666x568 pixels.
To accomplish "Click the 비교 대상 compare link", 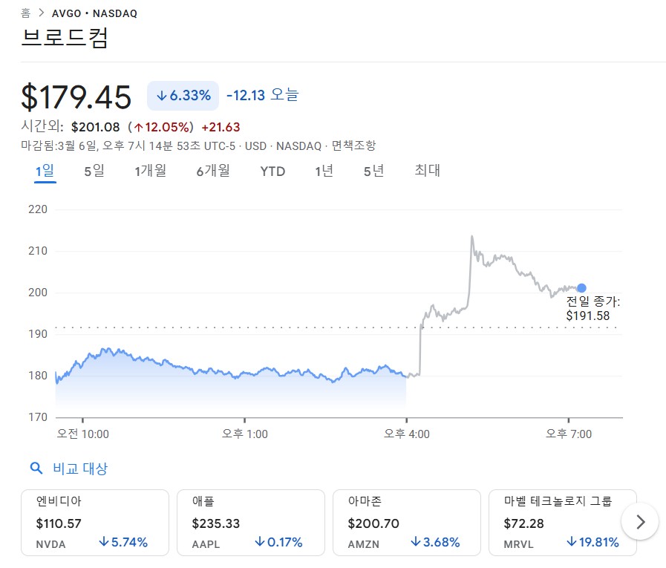I will point(80,469).
